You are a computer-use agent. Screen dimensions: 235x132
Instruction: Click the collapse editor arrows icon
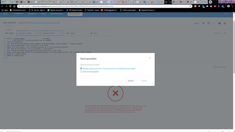click(225, 33)
